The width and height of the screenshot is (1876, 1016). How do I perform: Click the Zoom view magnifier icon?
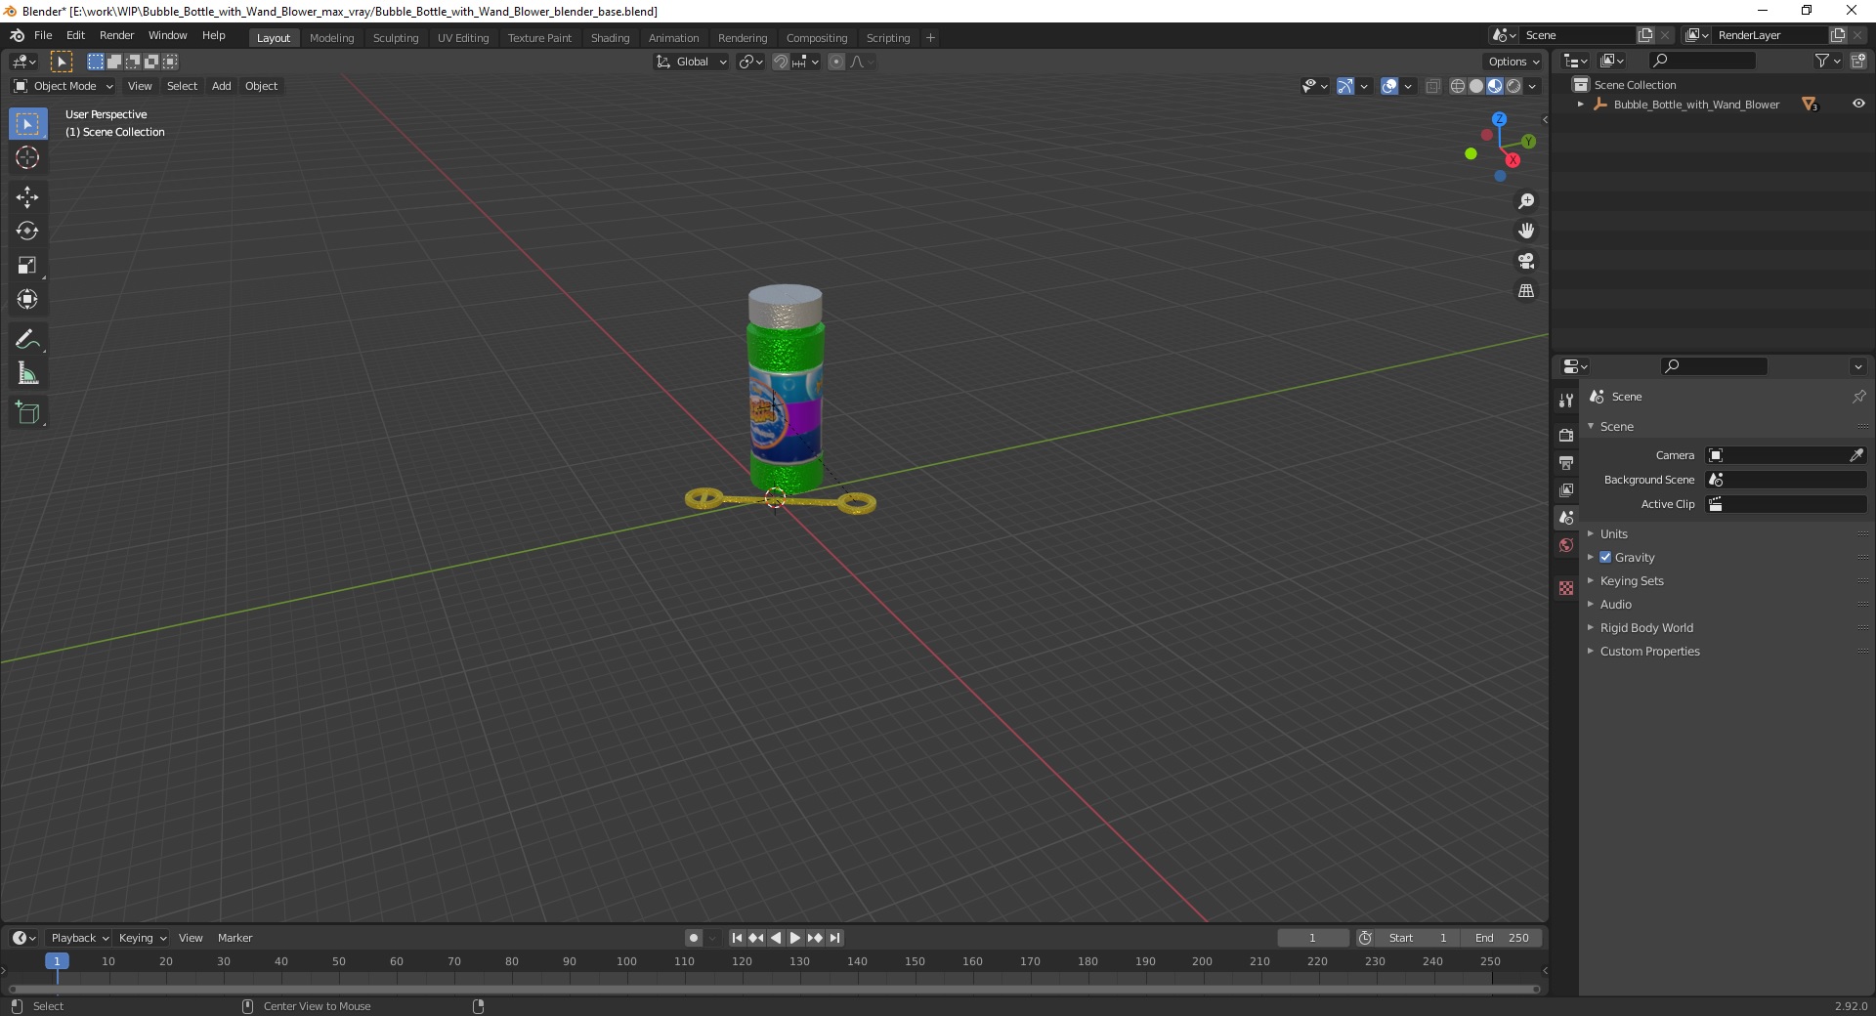(x=1525, y=201)
